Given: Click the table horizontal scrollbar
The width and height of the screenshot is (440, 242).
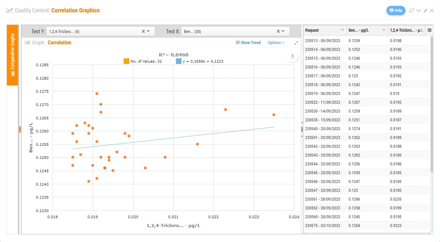Looking at the screenshot, I should coord(367,233).
